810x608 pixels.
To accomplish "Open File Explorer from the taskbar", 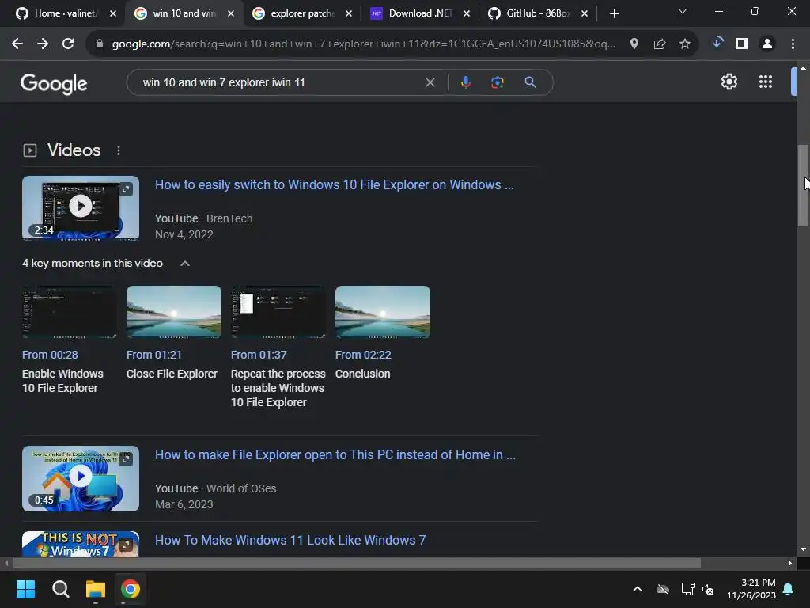I will [96, 589].
